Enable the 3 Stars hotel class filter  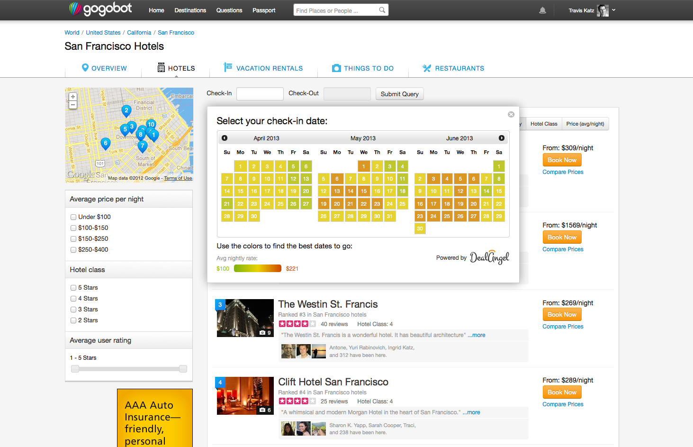pyautogui.click(x=73, y=310)
